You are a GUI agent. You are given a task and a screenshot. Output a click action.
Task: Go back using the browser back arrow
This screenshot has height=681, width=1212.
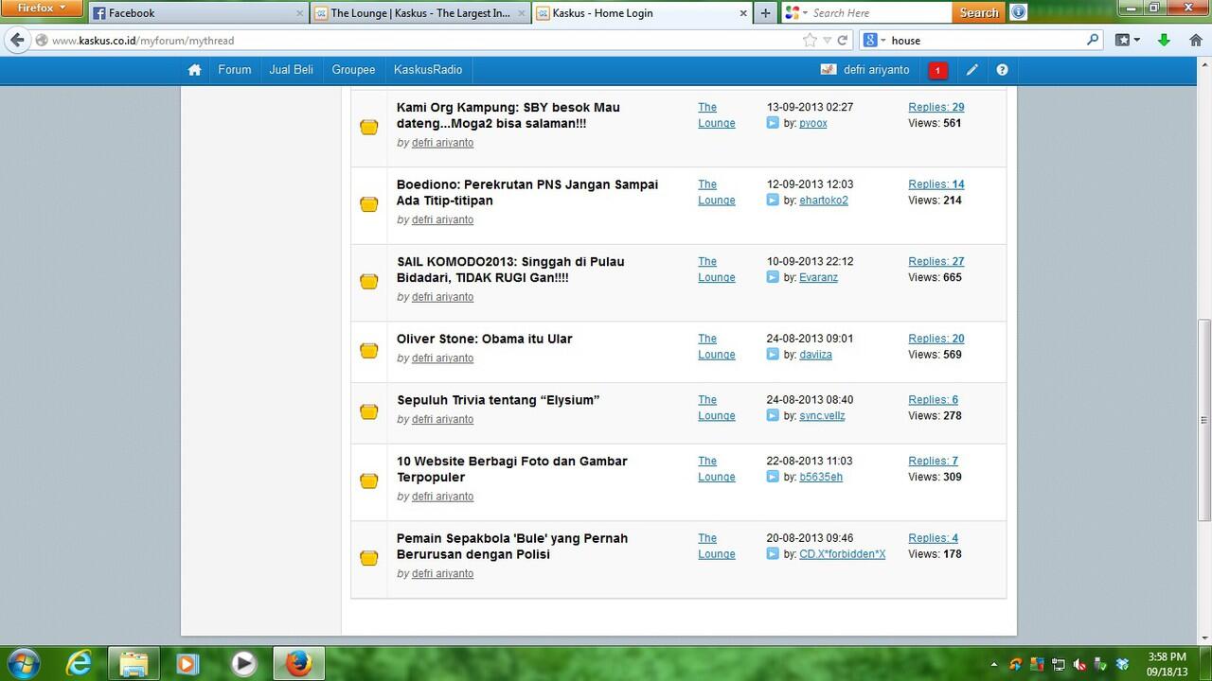tap(17, 41)
